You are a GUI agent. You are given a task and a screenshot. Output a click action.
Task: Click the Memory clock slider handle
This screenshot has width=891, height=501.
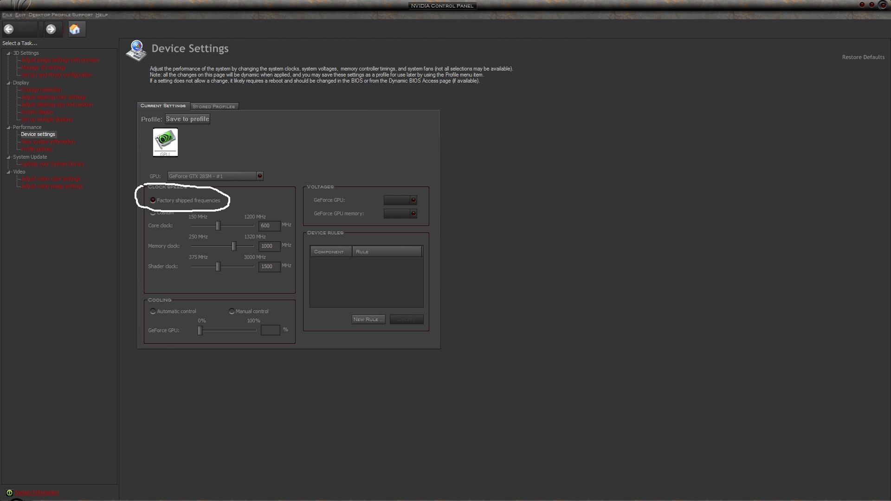point(234,246)
